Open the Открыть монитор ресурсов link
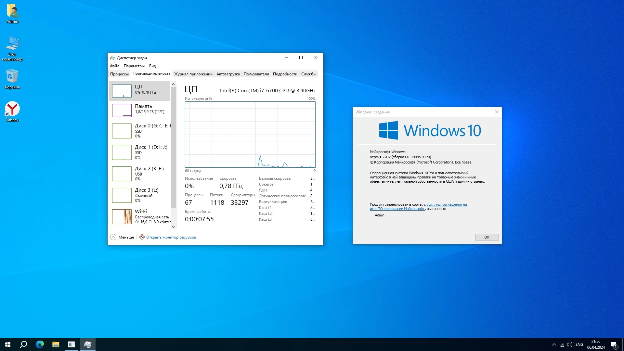The image size is (624, 351). pyautogui.click(x=171, y=237)
